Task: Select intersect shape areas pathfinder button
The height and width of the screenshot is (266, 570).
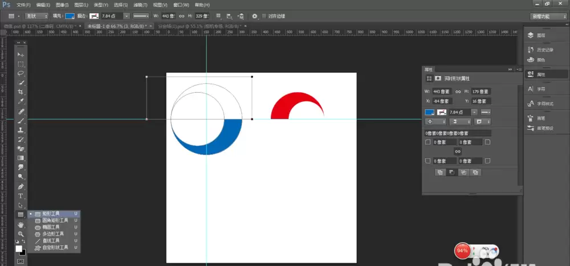Action: click(x=463, y=173)
